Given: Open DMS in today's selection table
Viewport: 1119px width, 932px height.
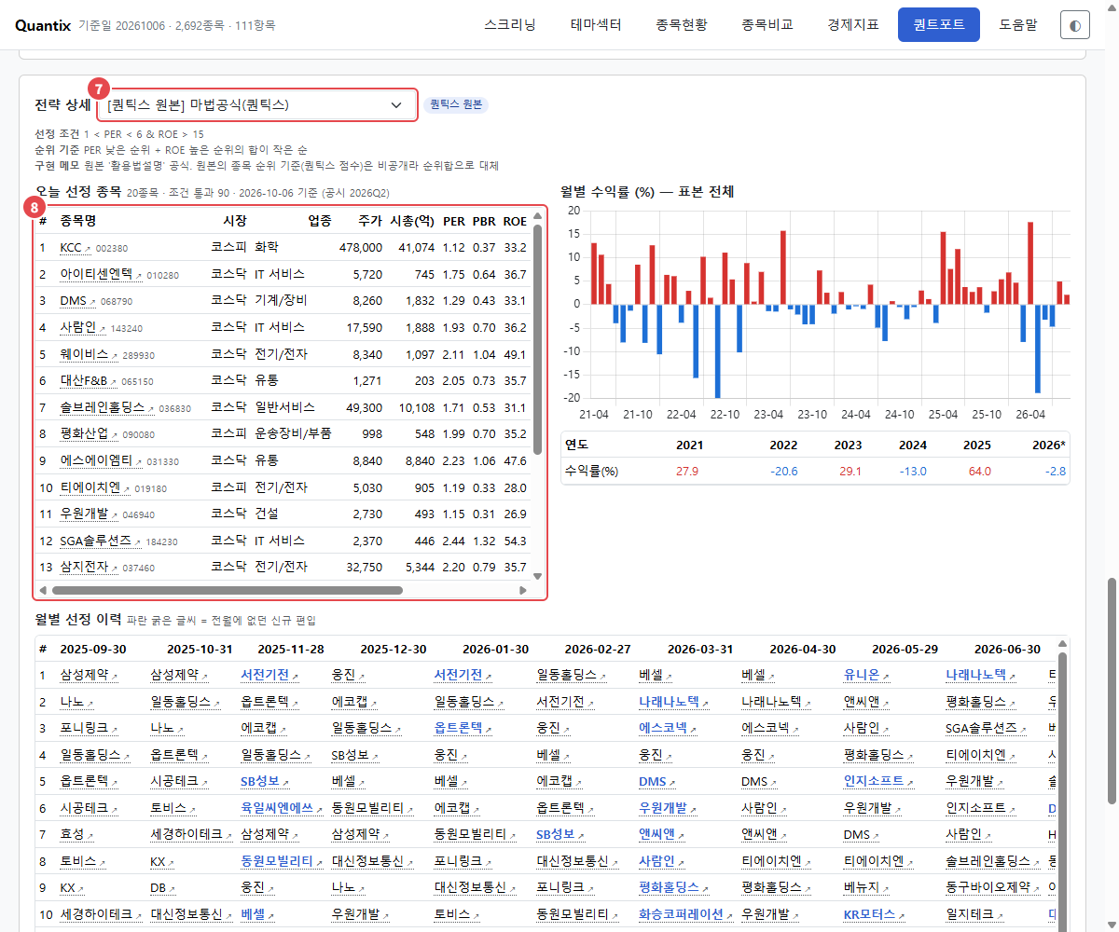Looking at the screenshot, I should (76, 301).
